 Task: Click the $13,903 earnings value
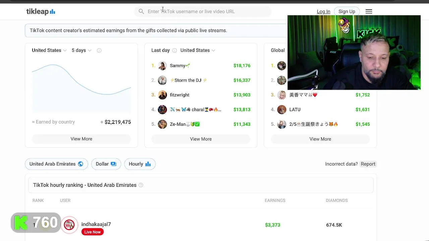point(242,95)
